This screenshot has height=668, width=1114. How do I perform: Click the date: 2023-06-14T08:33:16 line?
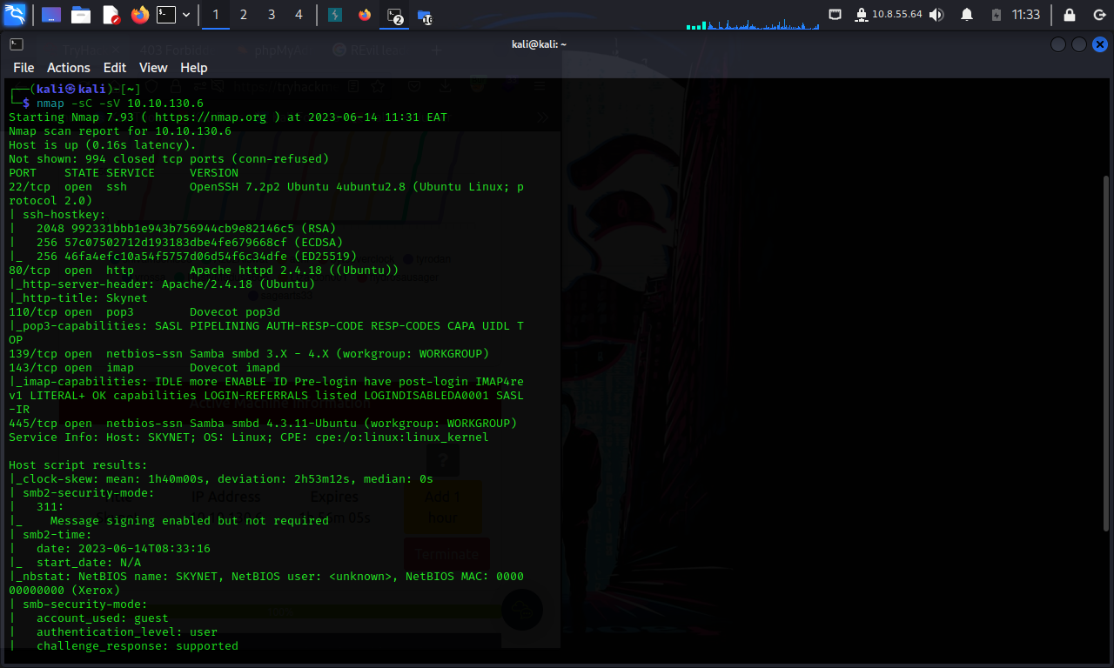124,549
